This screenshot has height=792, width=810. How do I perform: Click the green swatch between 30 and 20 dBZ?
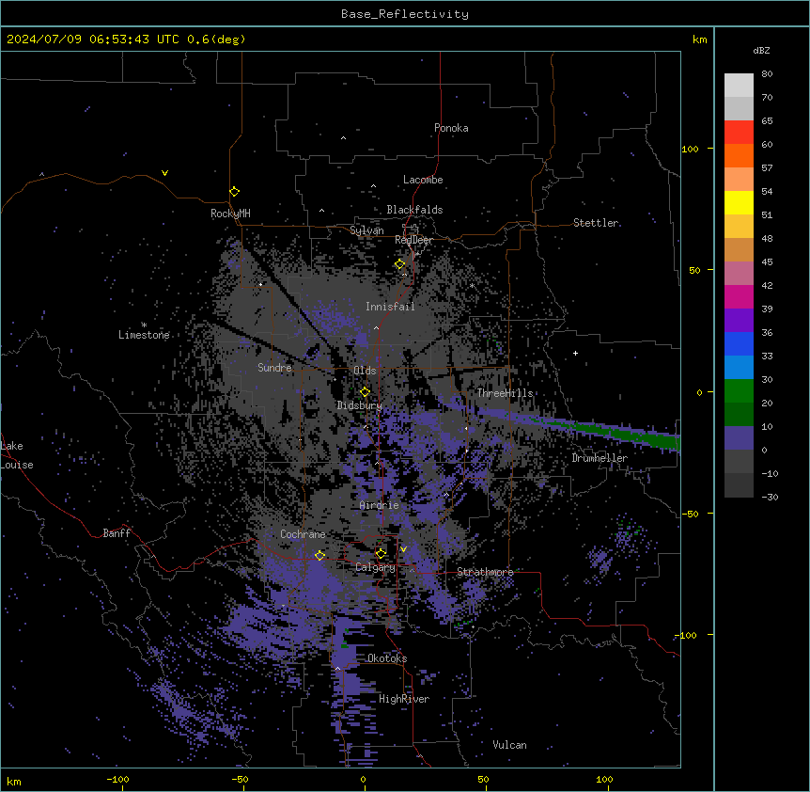point(739,391)
